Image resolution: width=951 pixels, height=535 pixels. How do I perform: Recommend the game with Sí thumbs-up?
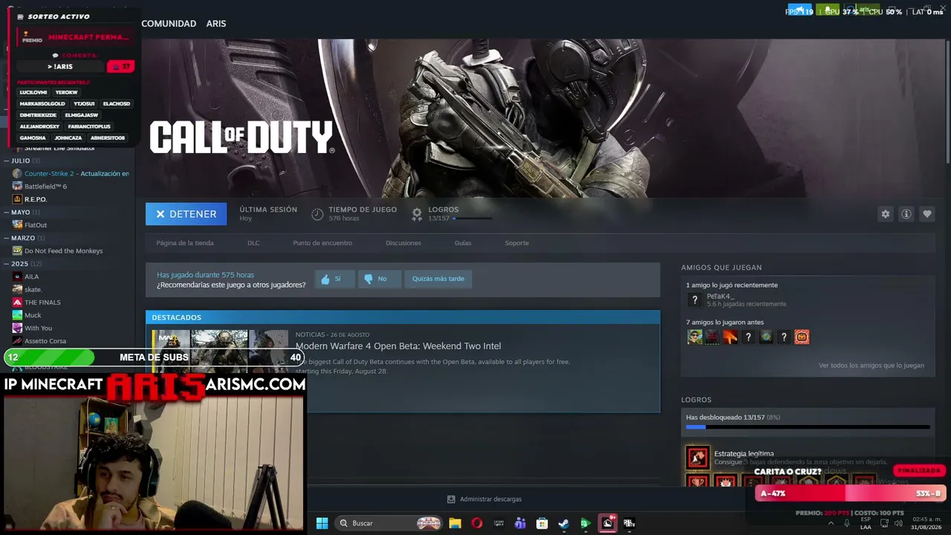(x=334, y=279)
